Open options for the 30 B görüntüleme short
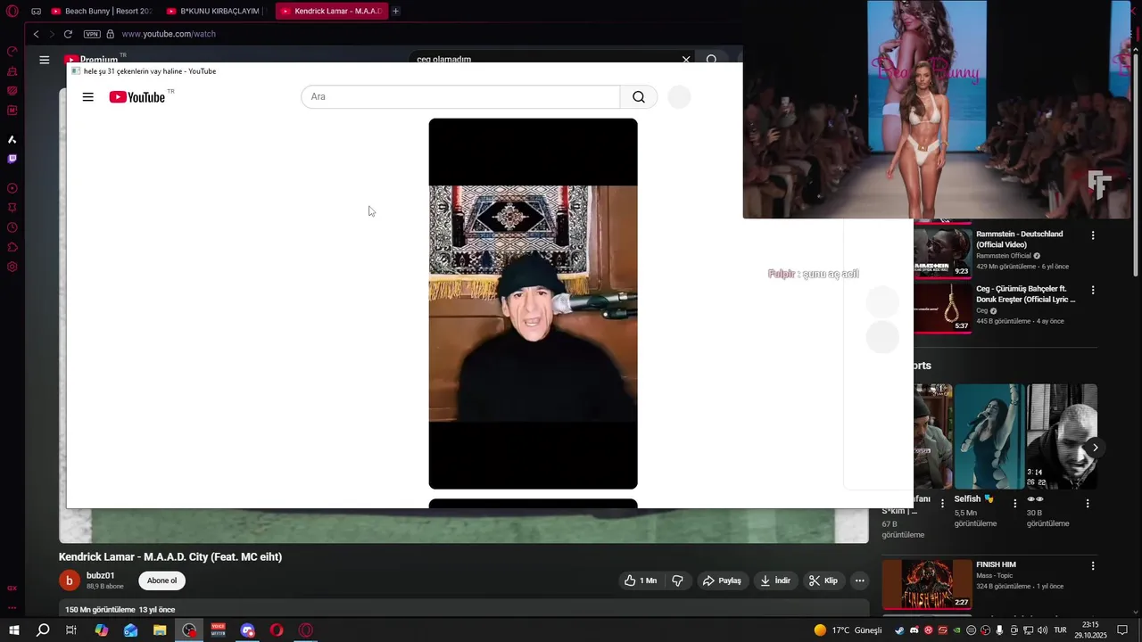Screen dimensions: 1142x642 (1088, 503)
